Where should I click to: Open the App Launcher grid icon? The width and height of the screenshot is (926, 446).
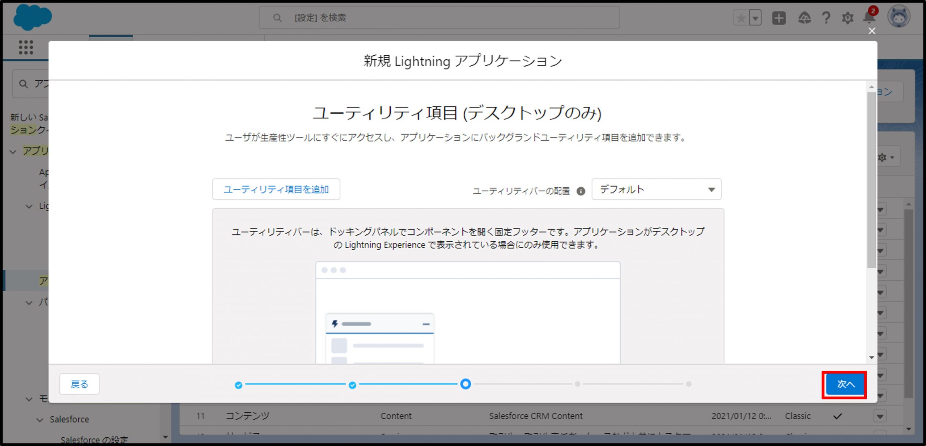26,47
